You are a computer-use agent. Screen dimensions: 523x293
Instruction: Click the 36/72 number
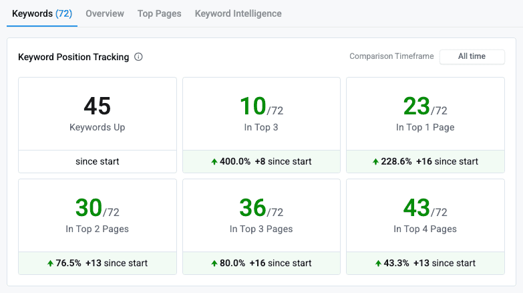tap(261, 208)
